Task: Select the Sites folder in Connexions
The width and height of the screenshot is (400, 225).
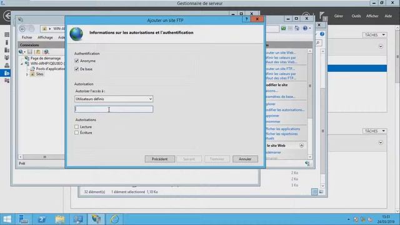Action: tap(39, 74)
